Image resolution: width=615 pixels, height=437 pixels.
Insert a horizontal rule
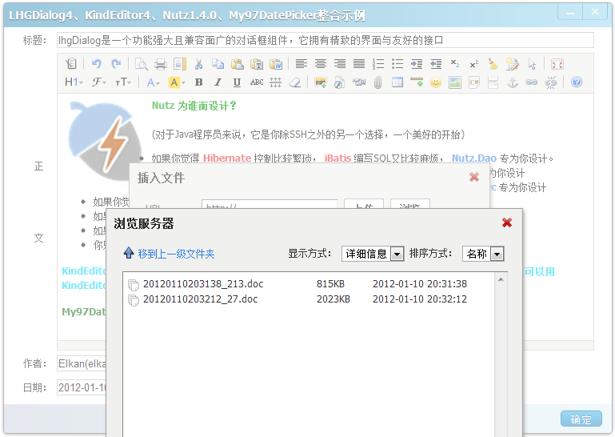[x=417, y=82]
